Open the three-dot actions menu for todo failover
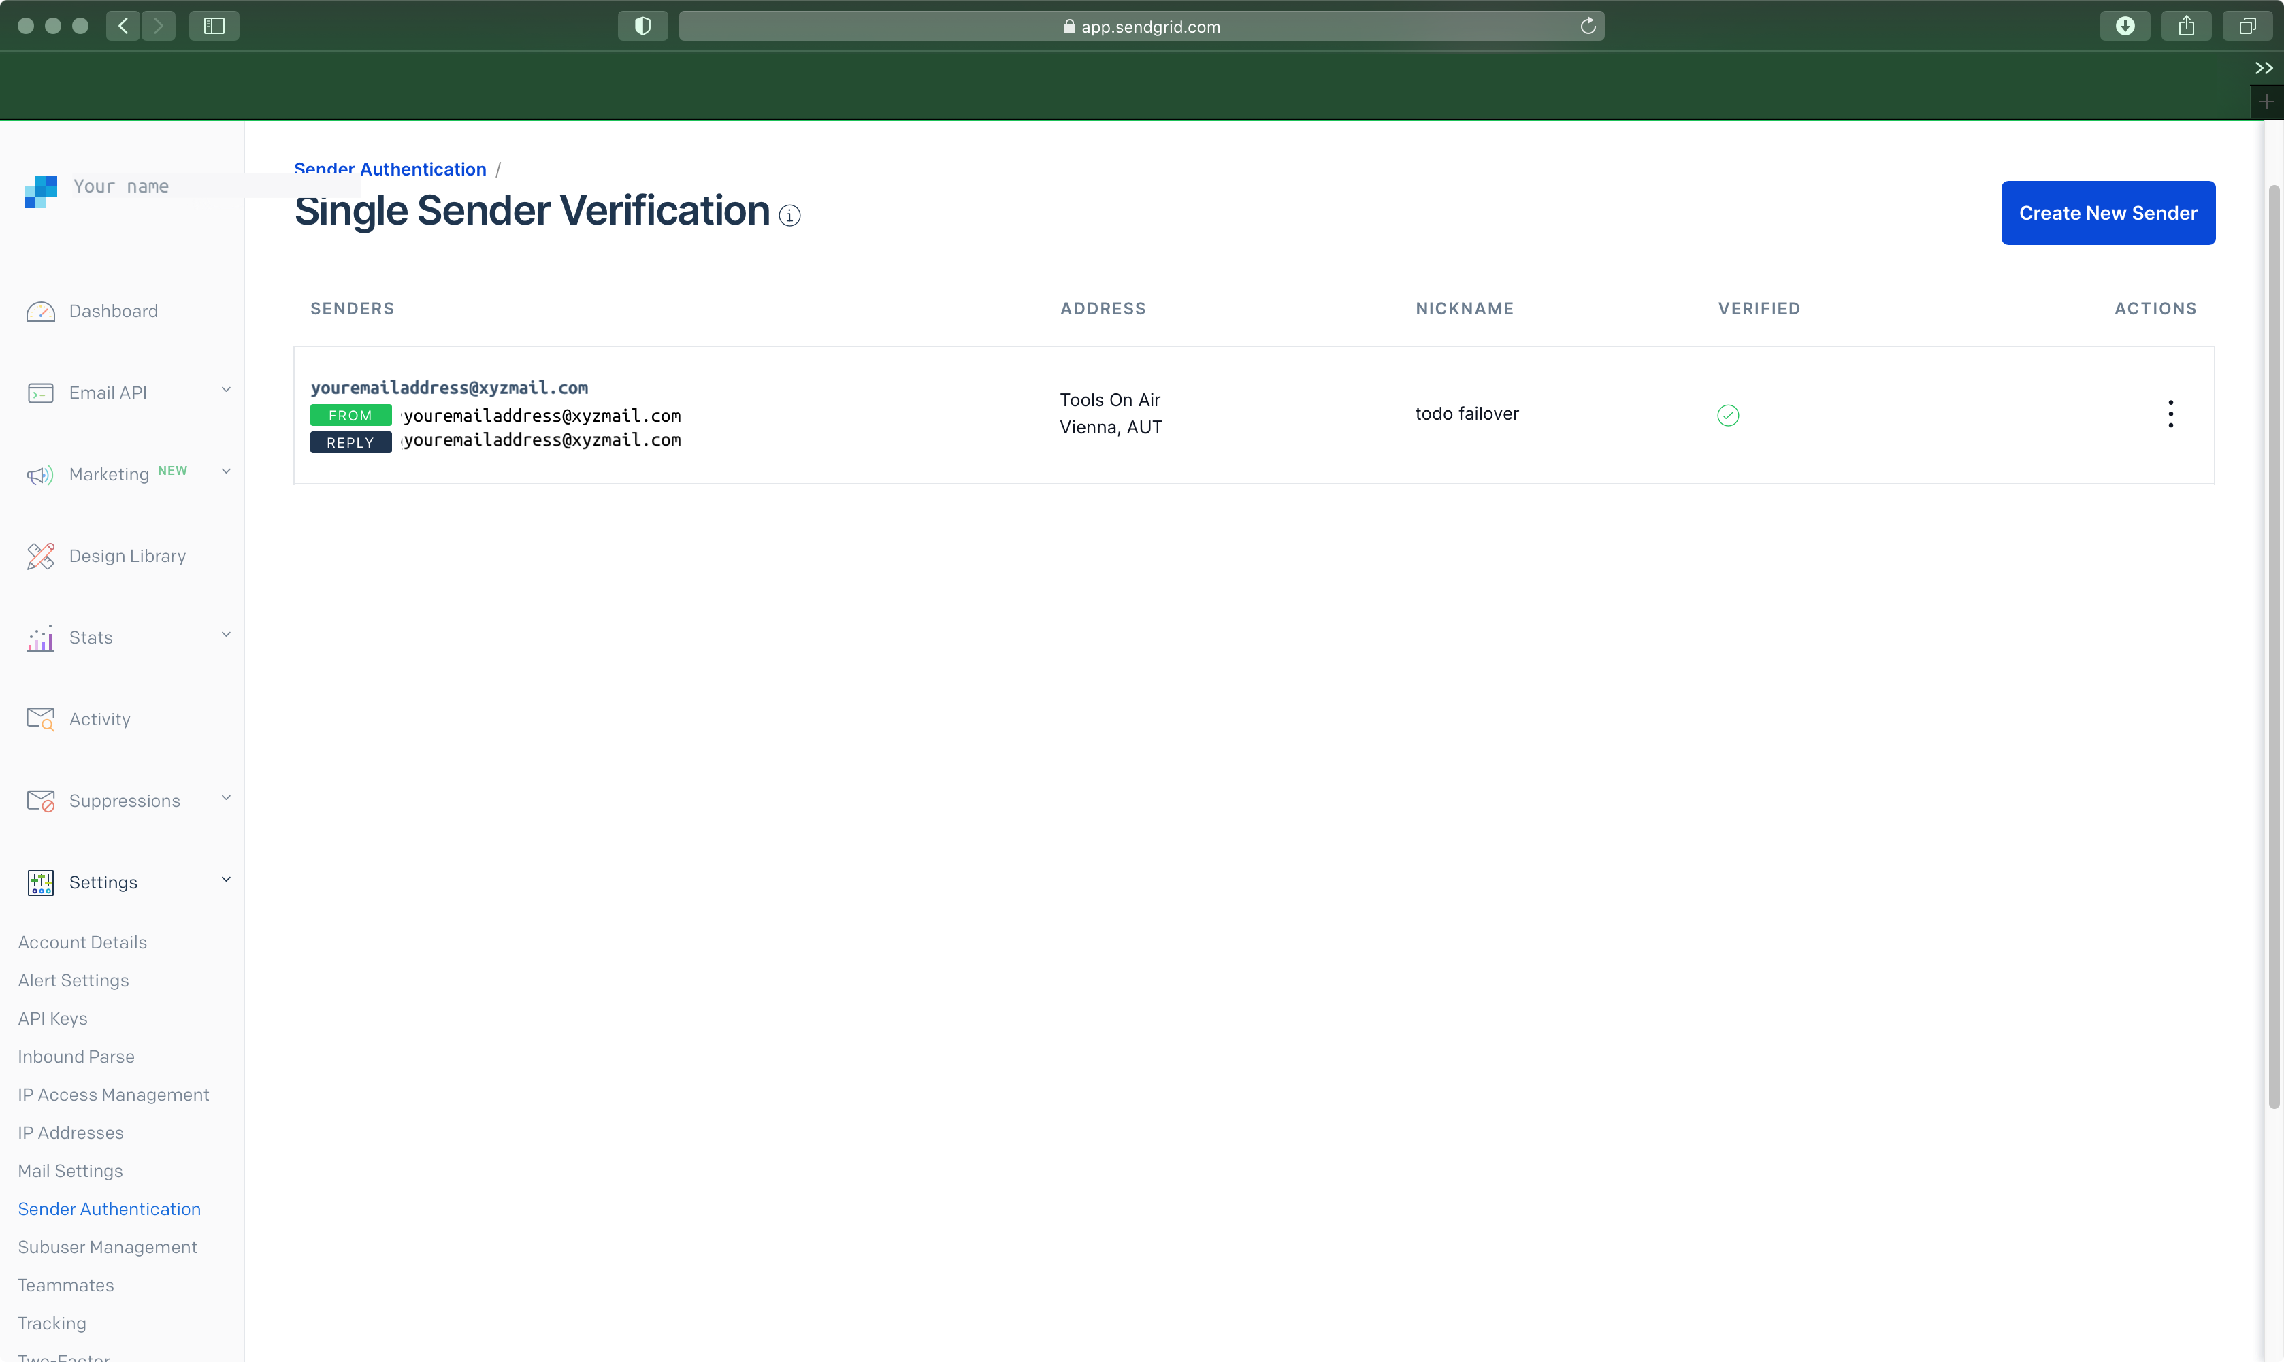The height and width of the screenshot is (1362, 2284). tap(2170, 414)
